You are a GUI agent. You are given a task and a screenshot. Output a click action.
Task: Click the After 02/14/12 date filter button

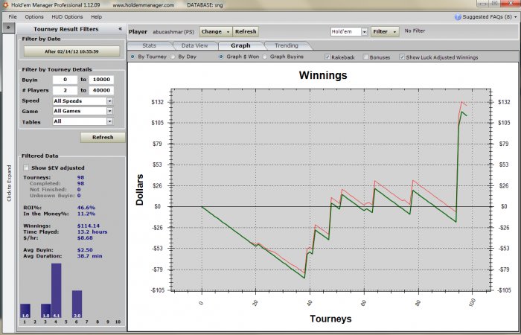pyautogui.click(x=71, y=51)
